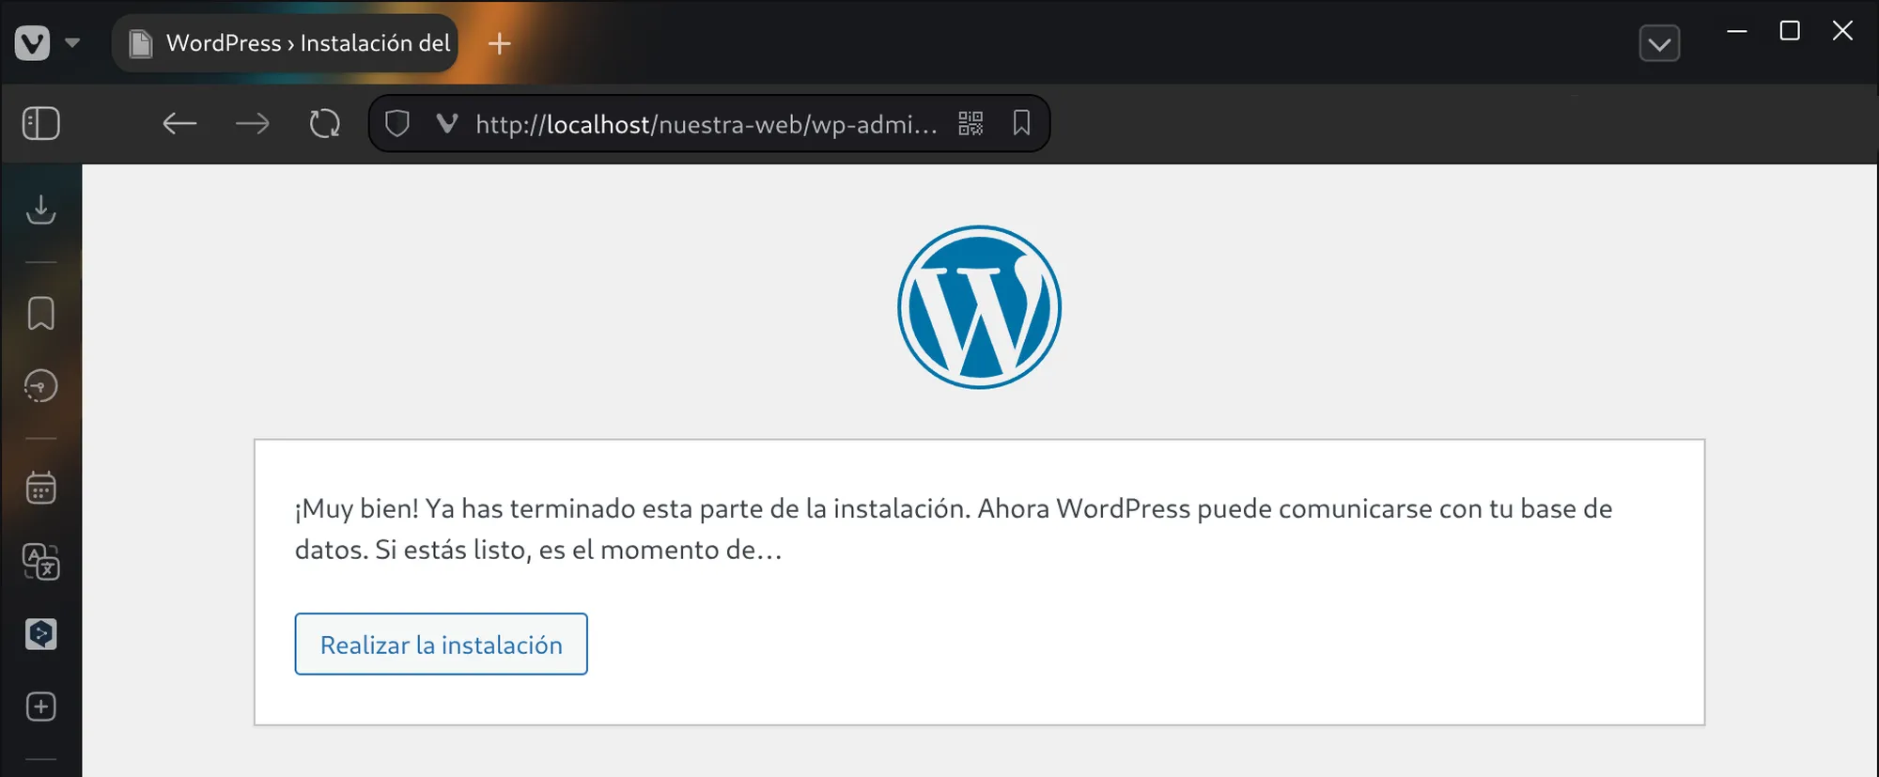Open the DeepL web panel
The height and width of the screenshot is (777, 1879).
[41, 634]
